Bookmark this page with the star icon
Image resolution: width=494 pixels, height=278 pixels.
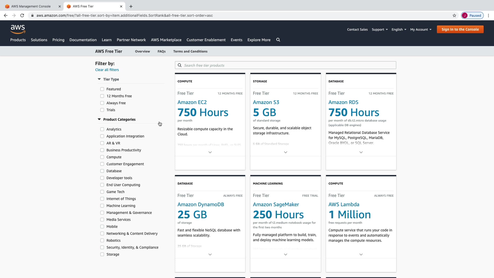tap(454, 15)
